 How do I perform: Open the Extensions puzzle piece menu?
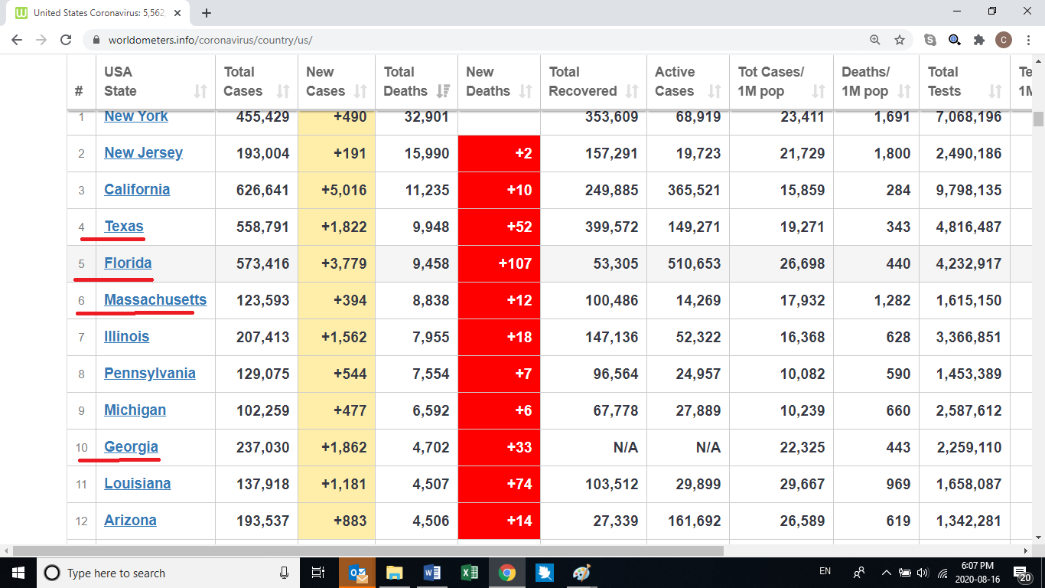[x=978, y=40]
